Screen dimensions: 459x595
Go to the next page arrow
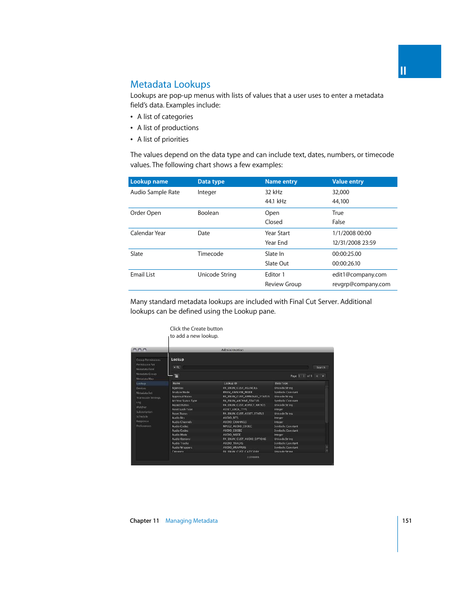(x=323, y=376)
